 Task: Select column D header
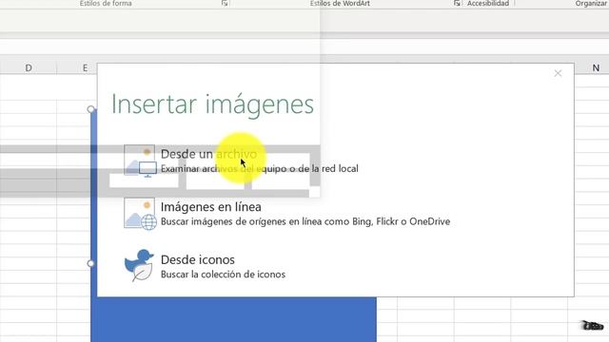pyautogui.click(x=29, y=68)
